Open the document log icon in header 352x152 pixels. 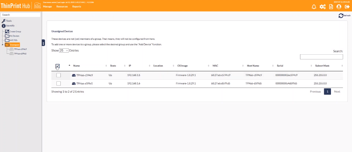pyautogui.click(x=331, y=7)
